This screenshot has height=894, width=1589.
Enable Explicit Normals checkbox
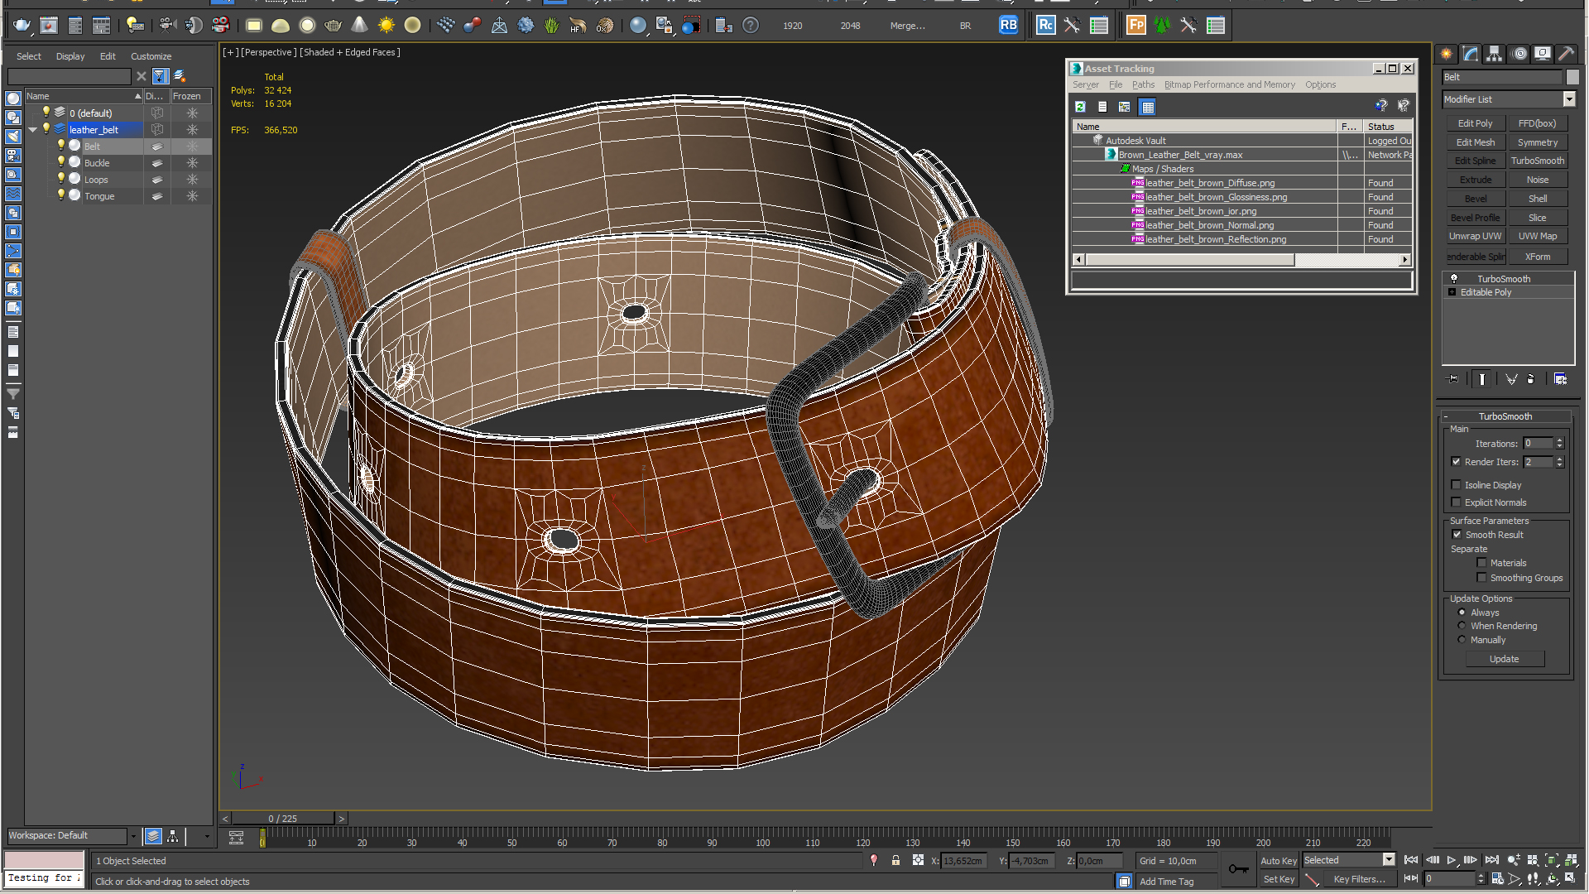[x=1457, y=502]
